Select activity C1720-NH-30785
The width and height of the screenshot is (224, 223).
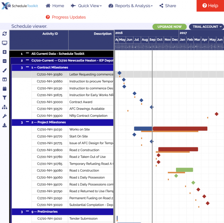pos(50,164)
